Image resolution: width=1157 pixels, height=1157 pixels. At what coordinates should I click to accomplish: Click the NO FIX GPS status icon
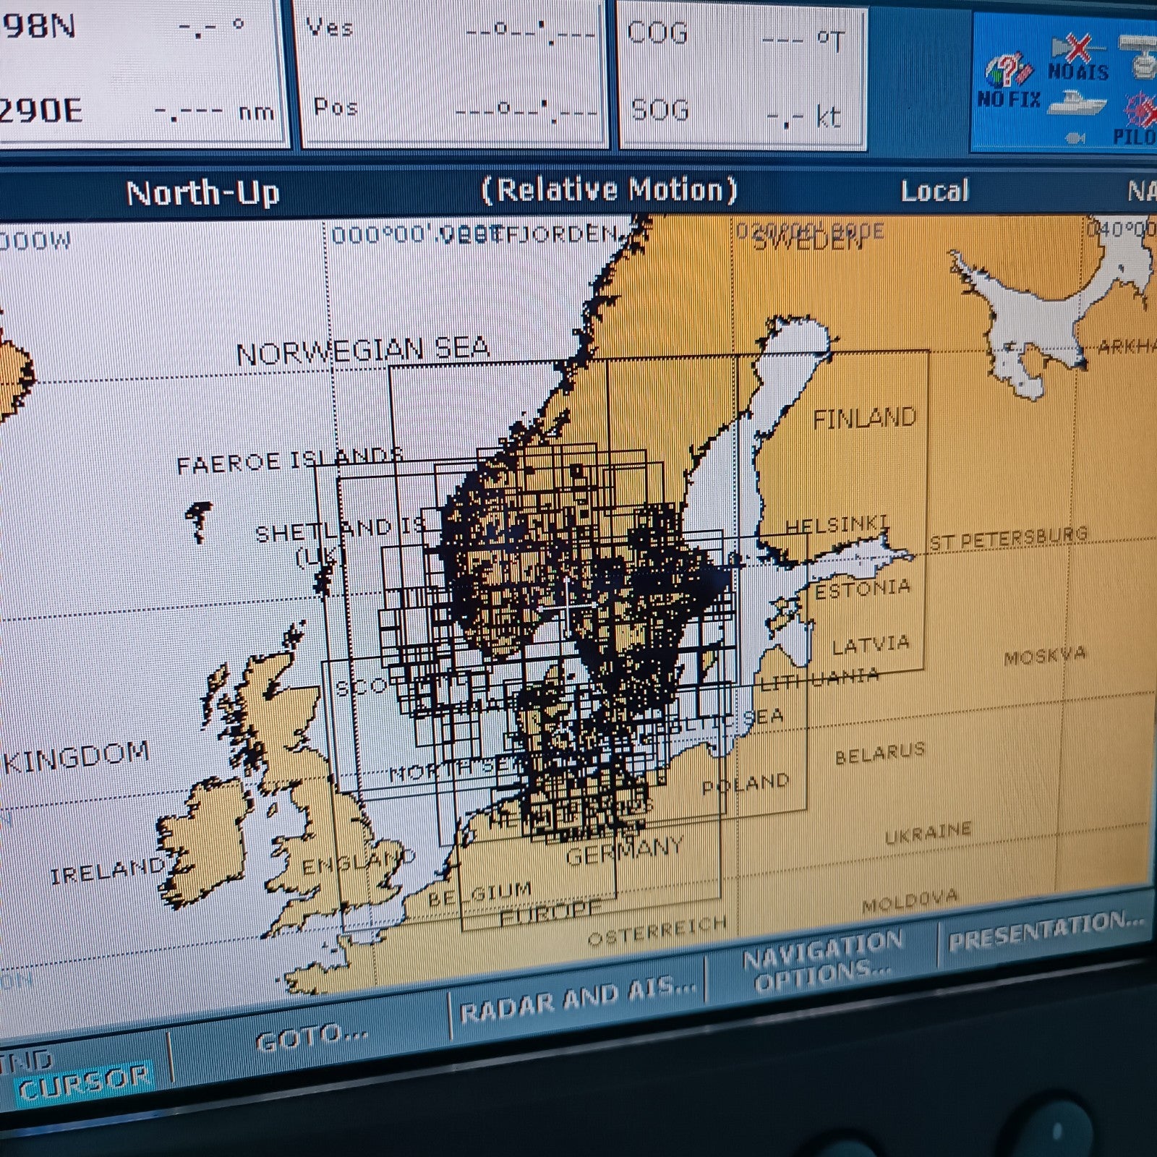coord(1009,81)
